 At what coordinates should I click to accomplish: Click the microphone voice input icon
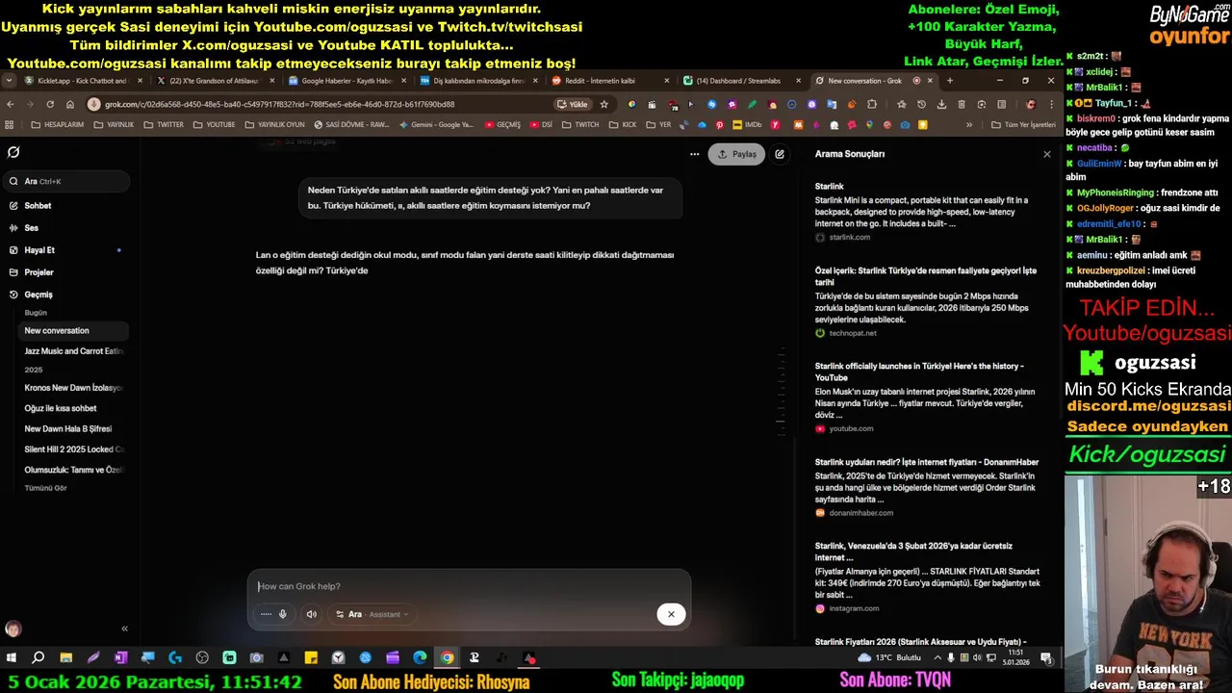pyautogui.click(x=283, y=614)
